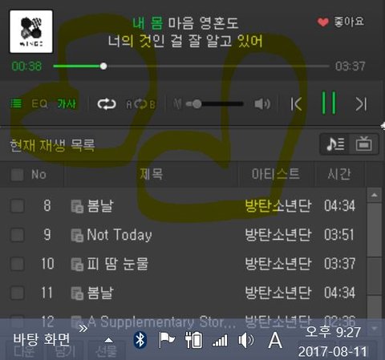The width and height of the screenshot is (385, 360).
Task: Check the box for track 10 피 땀 눈물
Action: click(x=17, y=264)
